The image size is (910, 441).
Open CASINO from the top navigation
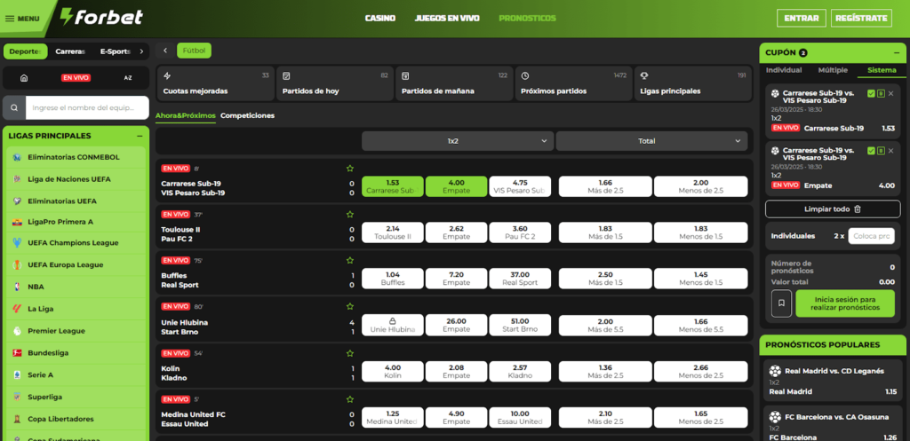(380, 19)
